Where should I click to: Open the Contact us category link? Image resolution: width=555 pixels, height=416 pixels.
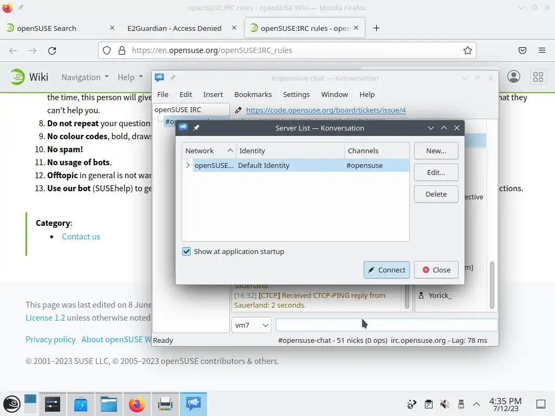(x=81, y=237)
